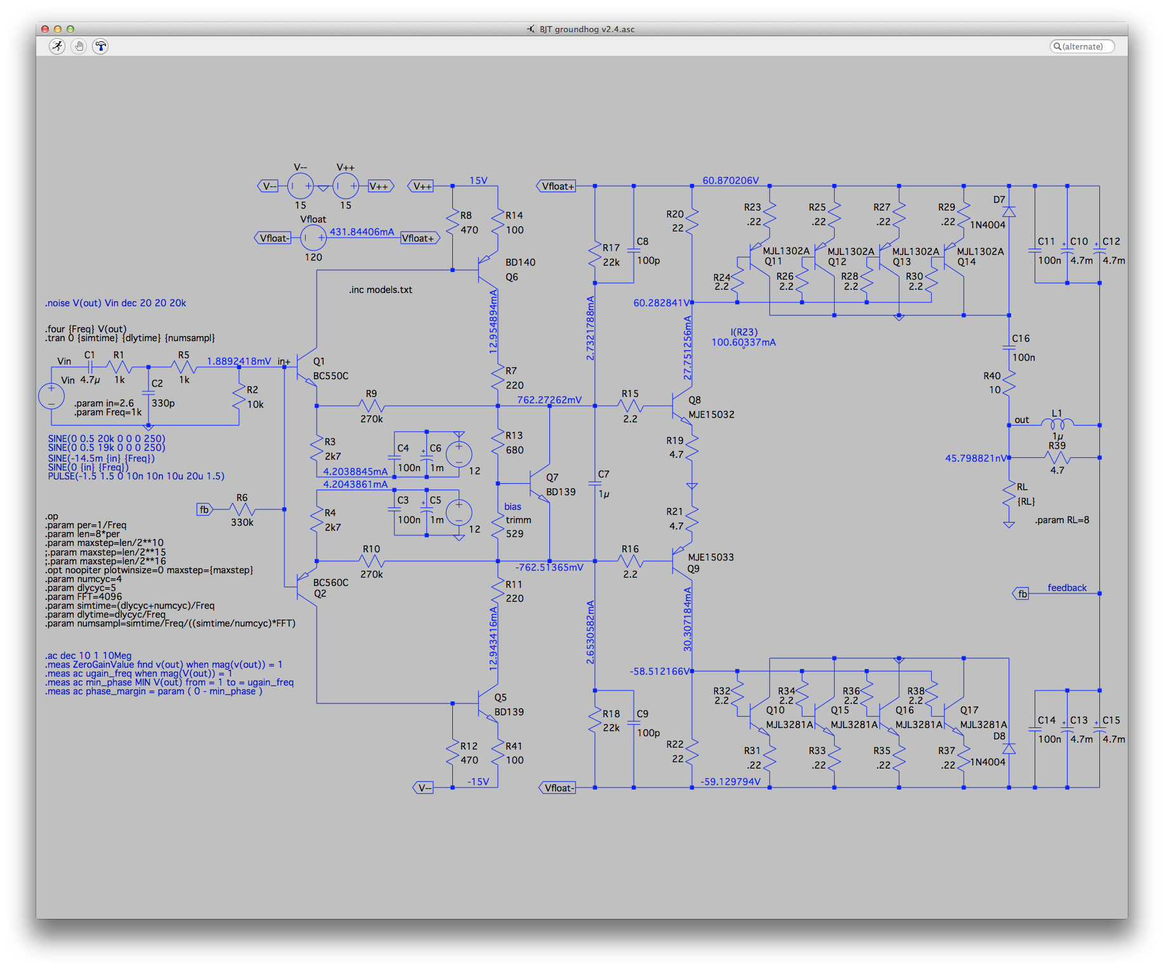Select the SINE(0 0.5 20k 0 0 0 250) text
This screenshot has width=1164, height=969.
tap(107, 439)
